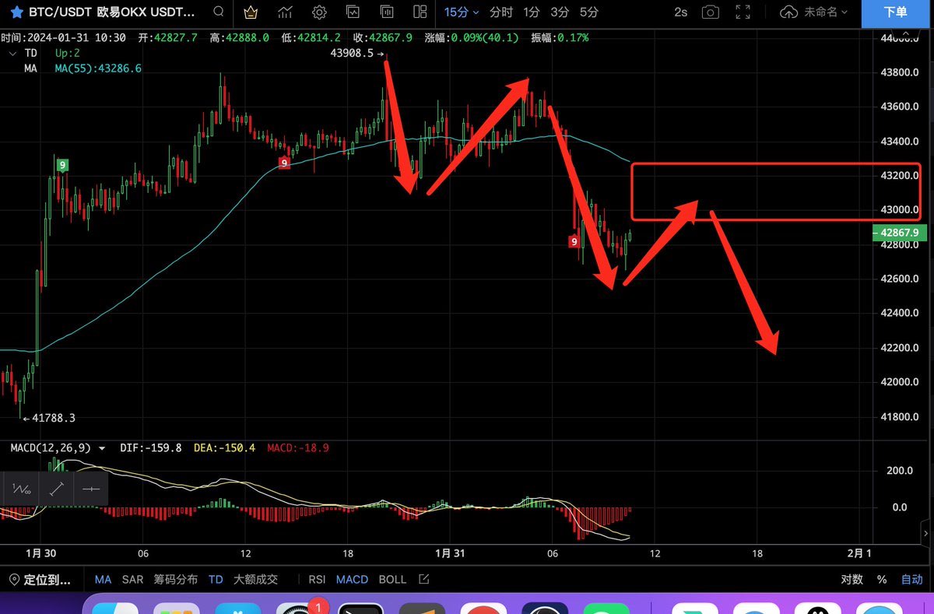Open Finder from the Dock
The image size is (934, 614).
115,608
